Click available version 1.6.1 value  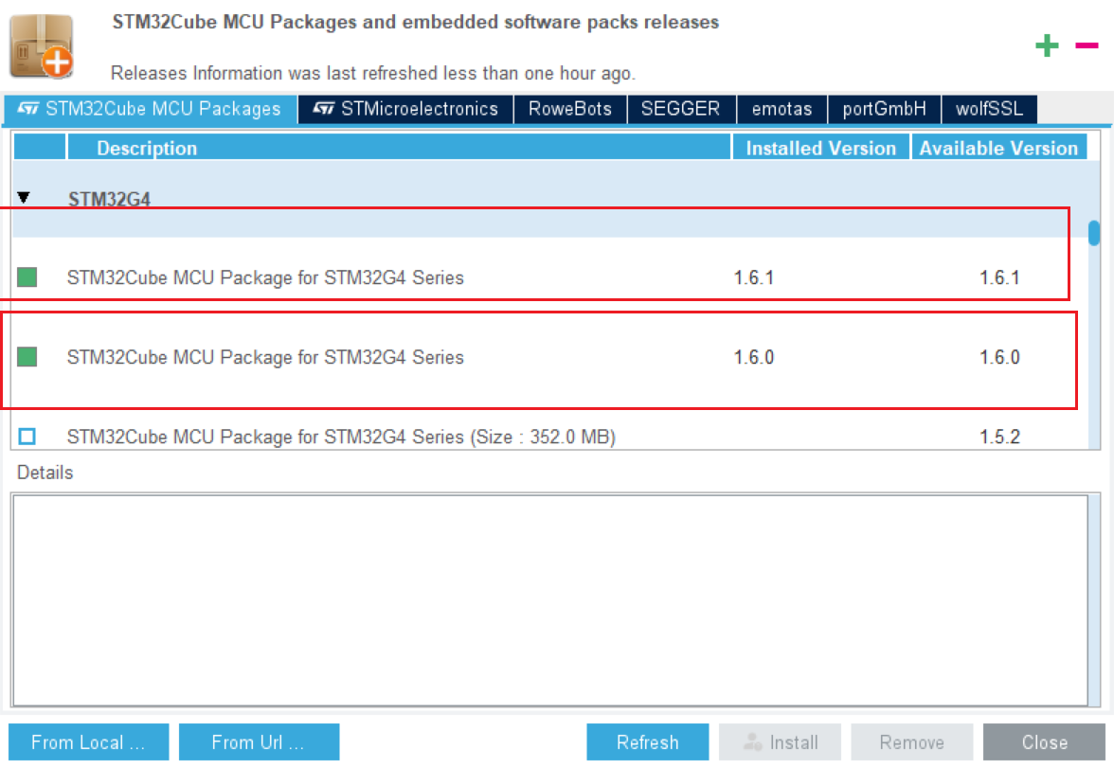point(999,277)
